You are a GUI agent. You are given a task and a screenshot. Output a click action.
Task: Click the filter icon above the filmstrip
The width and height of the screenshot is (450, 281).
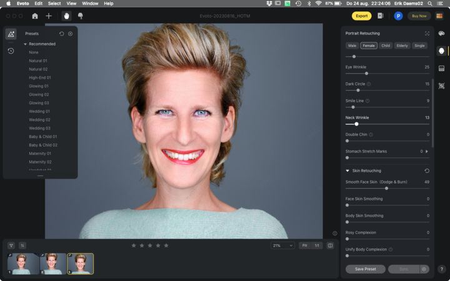point(11,245)
